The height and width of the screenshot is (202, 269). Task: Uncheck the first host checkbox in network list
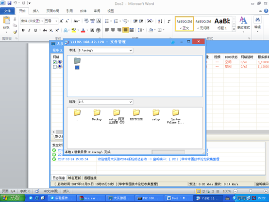55,62
